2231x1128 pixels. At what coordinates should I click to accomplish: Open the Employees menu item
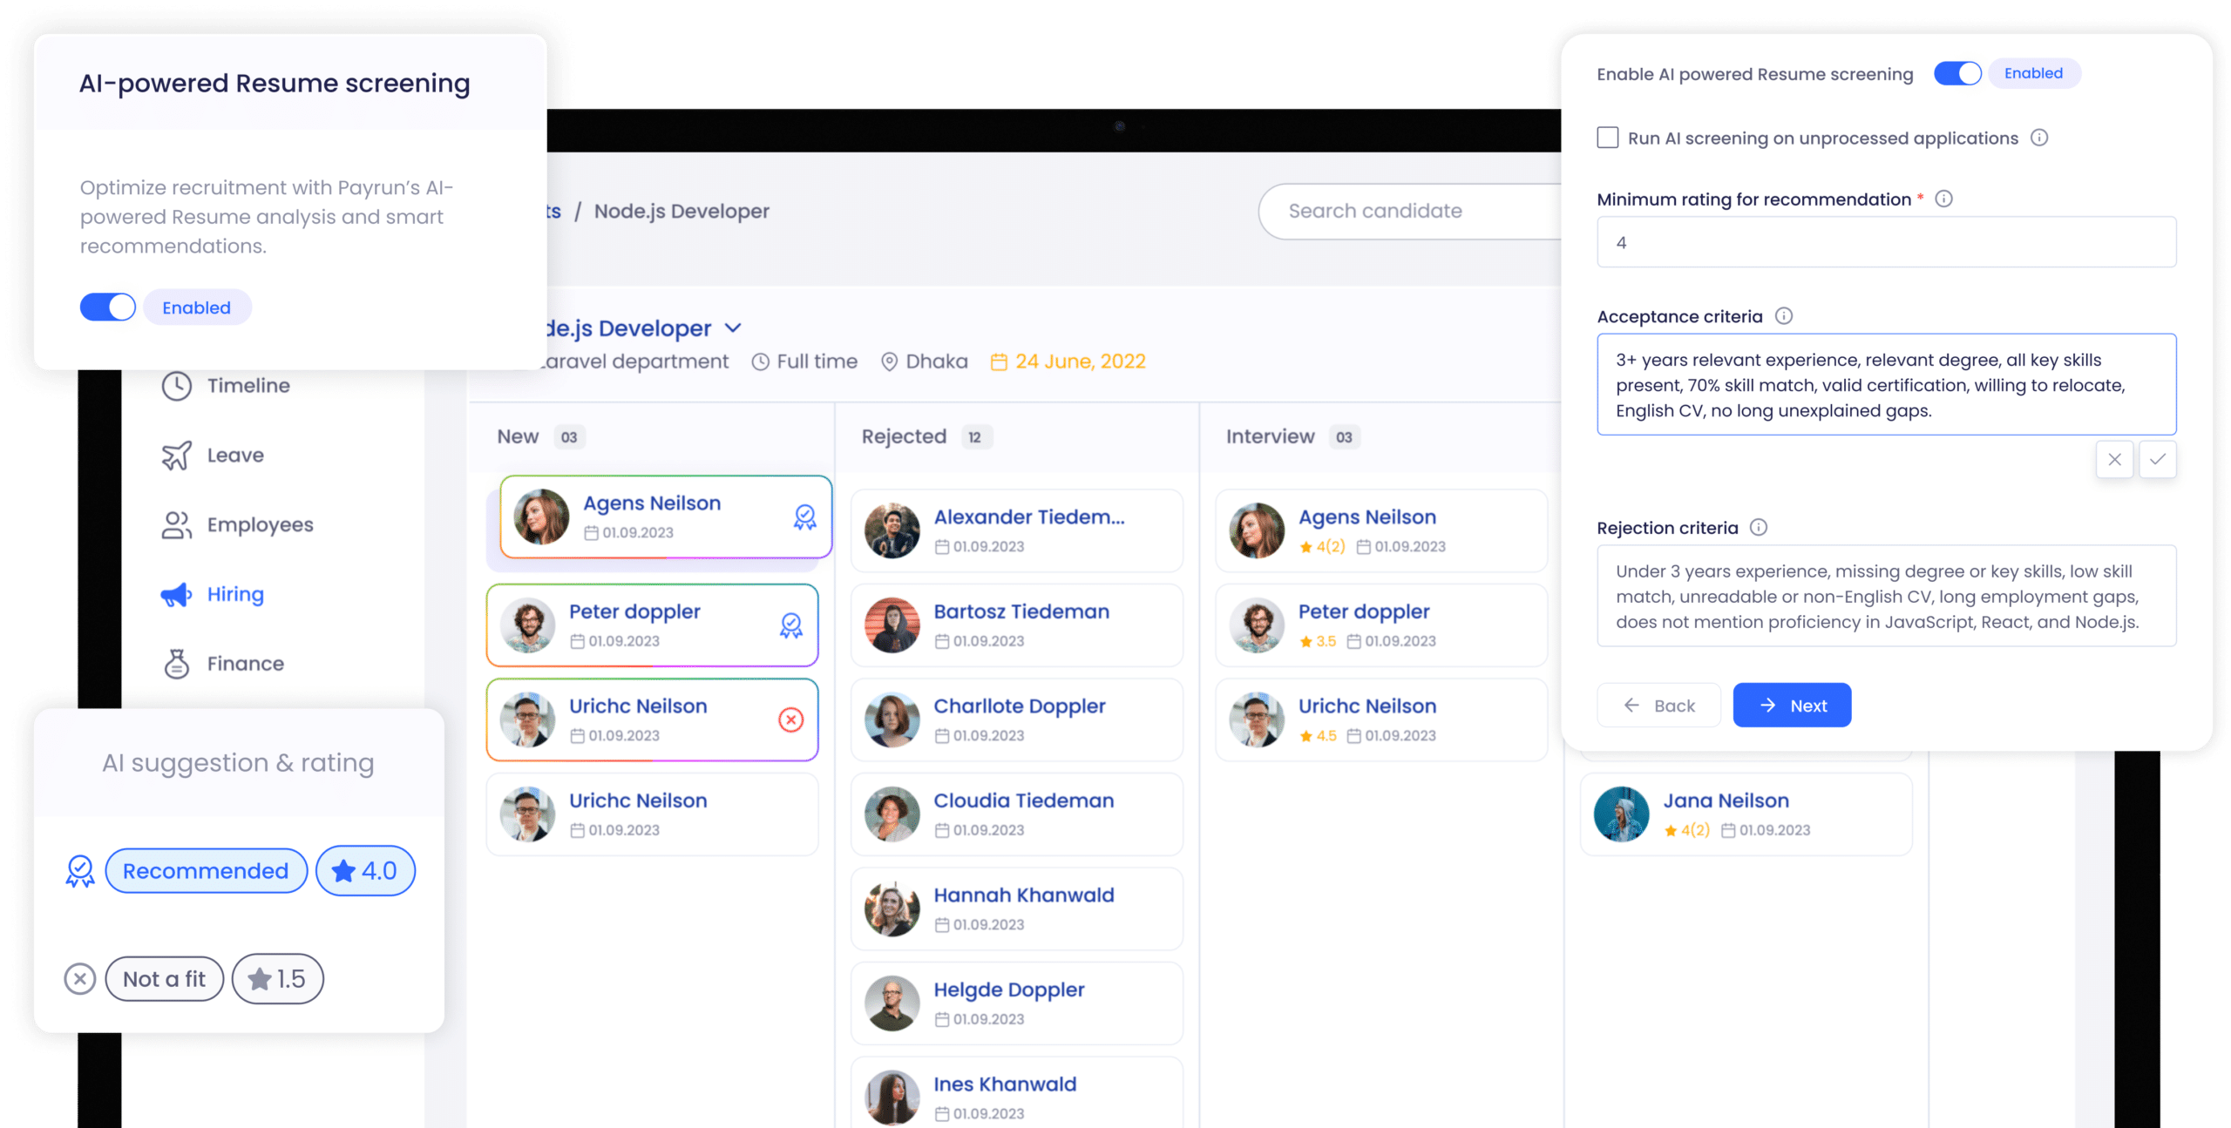tap(260, 525)
